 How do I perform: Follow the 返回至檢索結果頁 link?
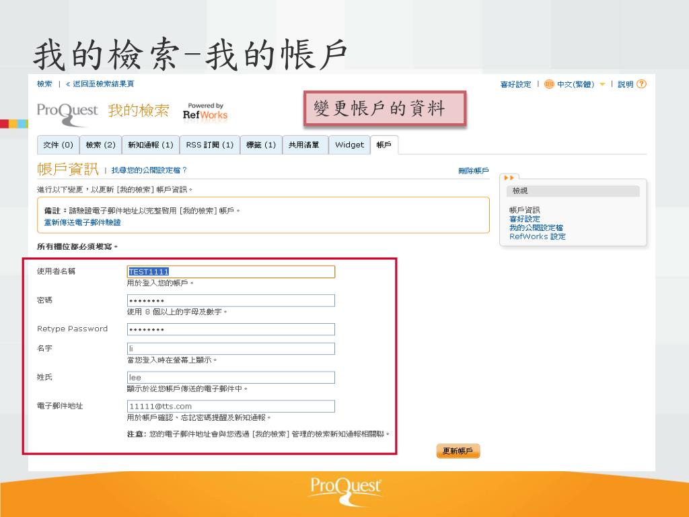[x=103, y=83]
